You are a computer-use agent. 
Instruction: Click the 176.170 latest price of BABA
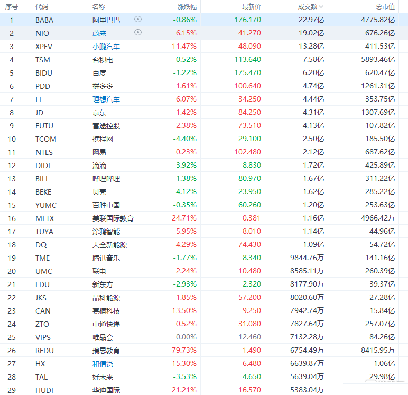coord(247,20)
